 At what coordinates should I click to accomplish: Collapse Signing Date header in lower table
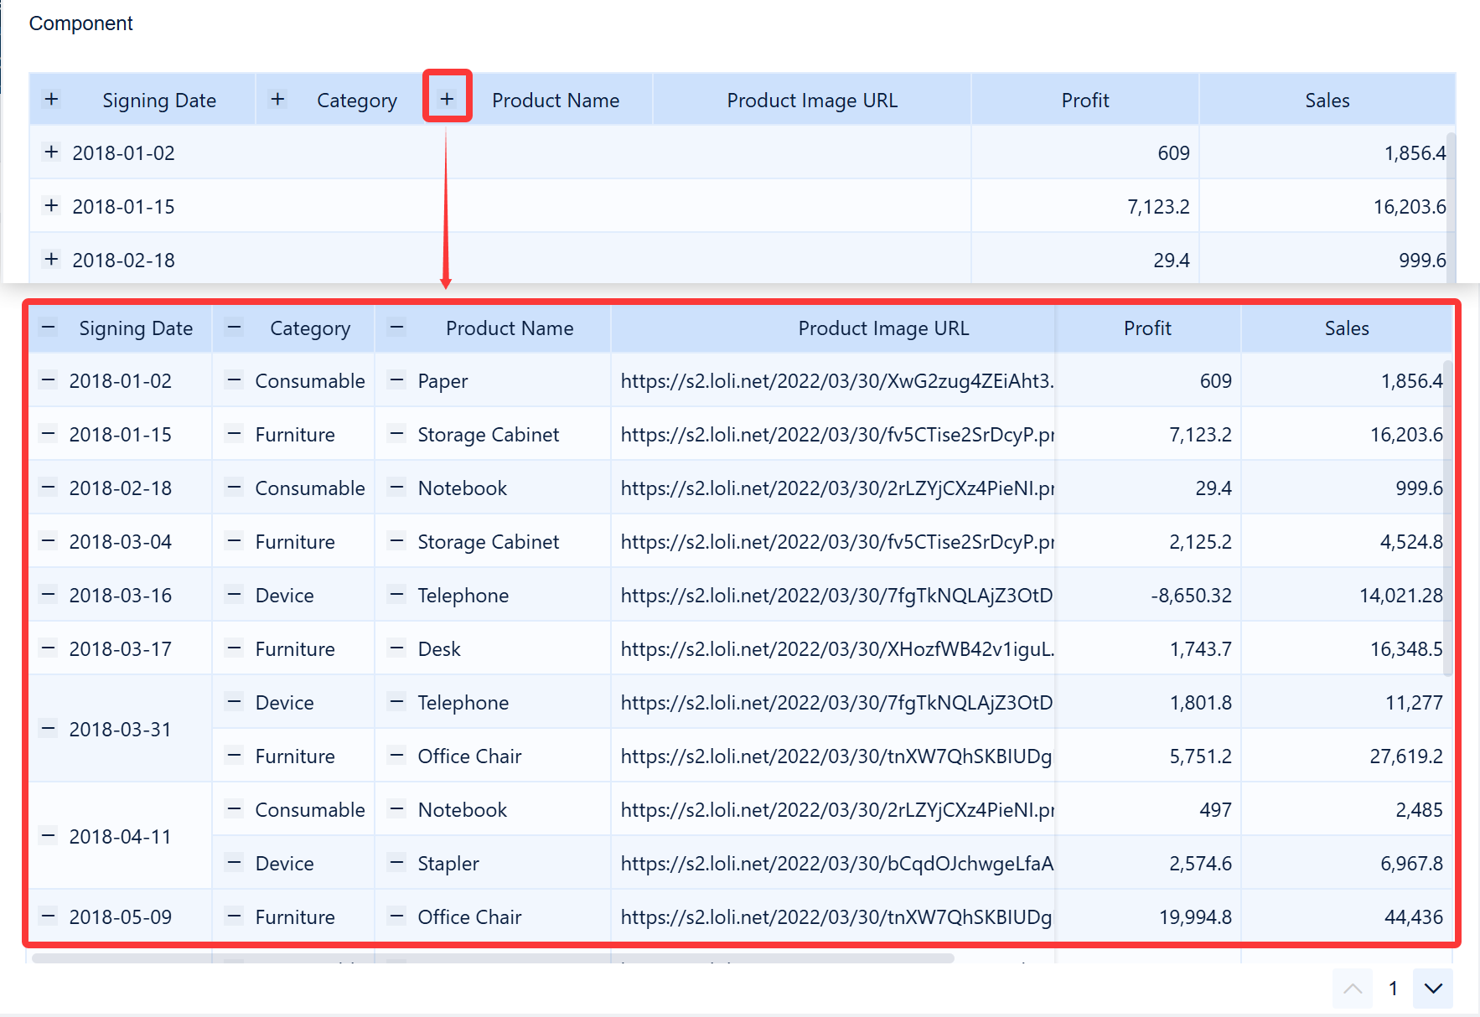[x=49, y=328]
